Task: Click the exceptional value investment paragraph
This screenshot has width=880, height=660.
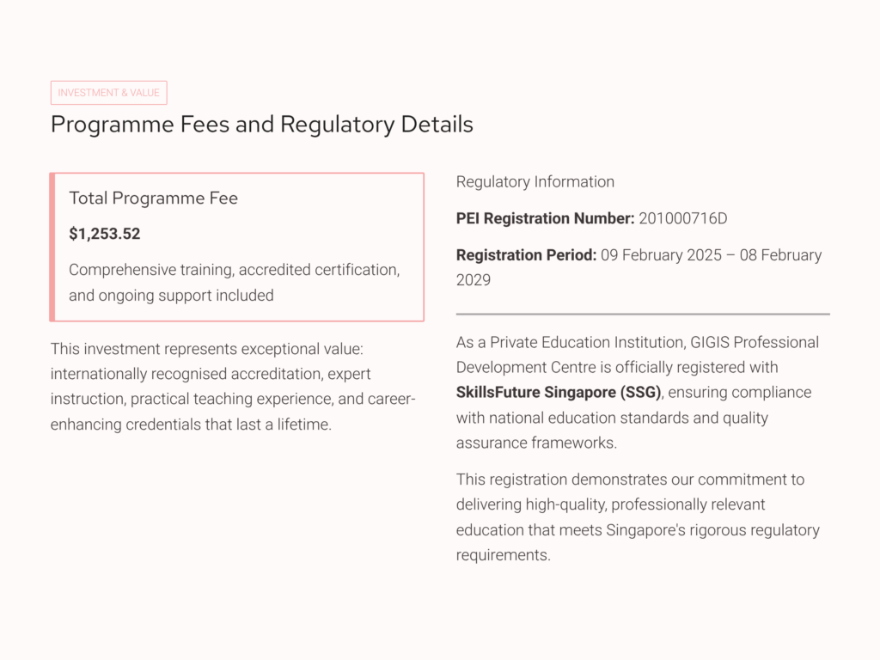Action: (232, 387)
